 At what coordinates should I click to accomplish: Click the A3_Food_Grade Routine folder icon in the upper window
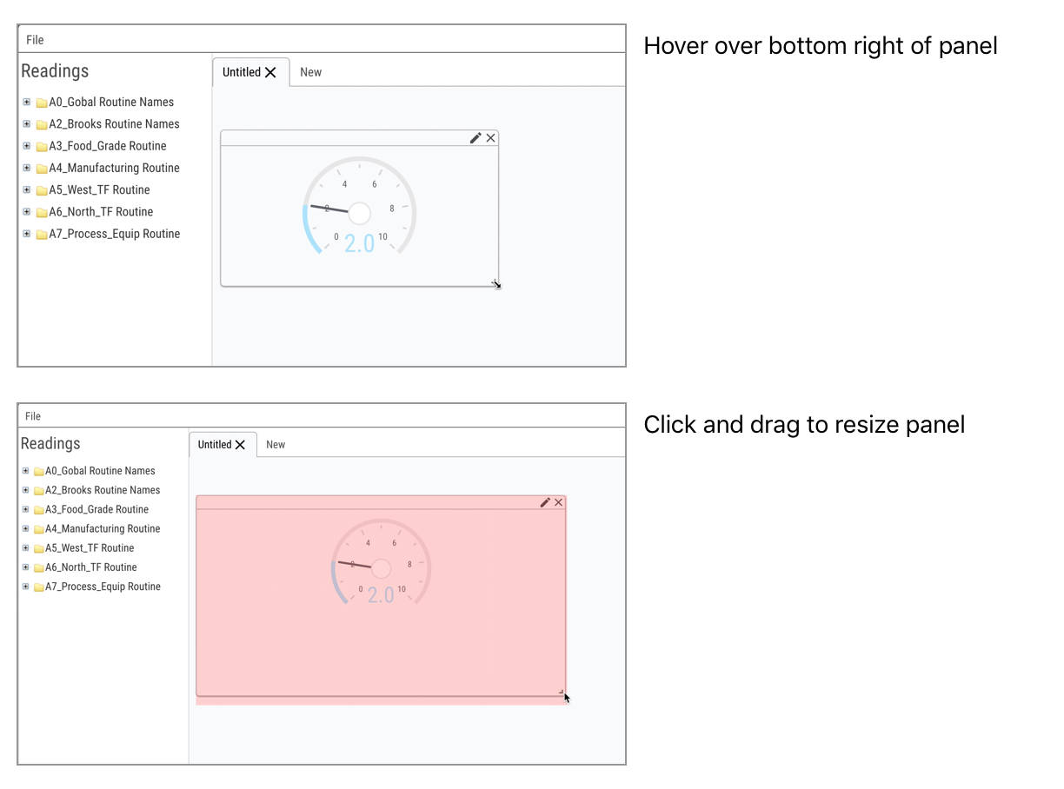(42, 147)
